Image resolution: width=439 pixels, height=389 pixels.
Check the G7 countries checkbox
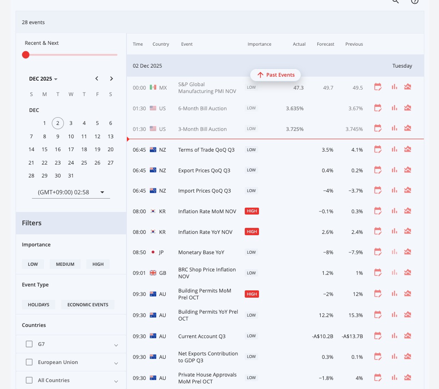click(29, 344)
